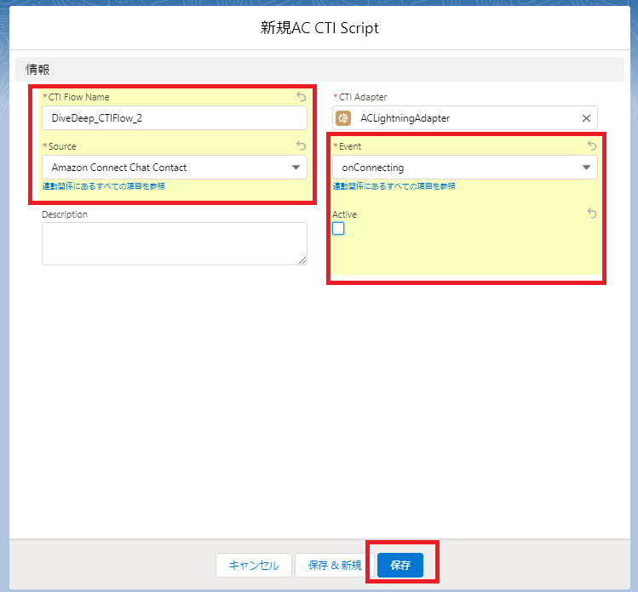Click the blue 保存 button
Screen dimensions: 638x592
[x=400, y=565]
